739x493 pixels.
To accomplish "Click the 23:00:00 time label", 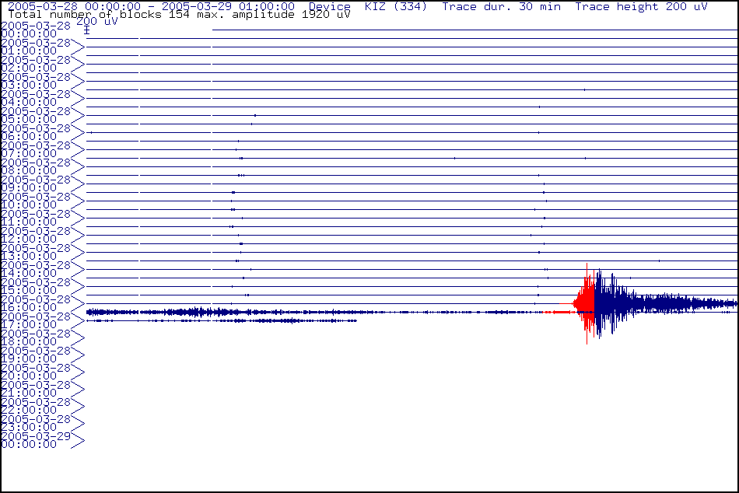I will coord(29,428).
